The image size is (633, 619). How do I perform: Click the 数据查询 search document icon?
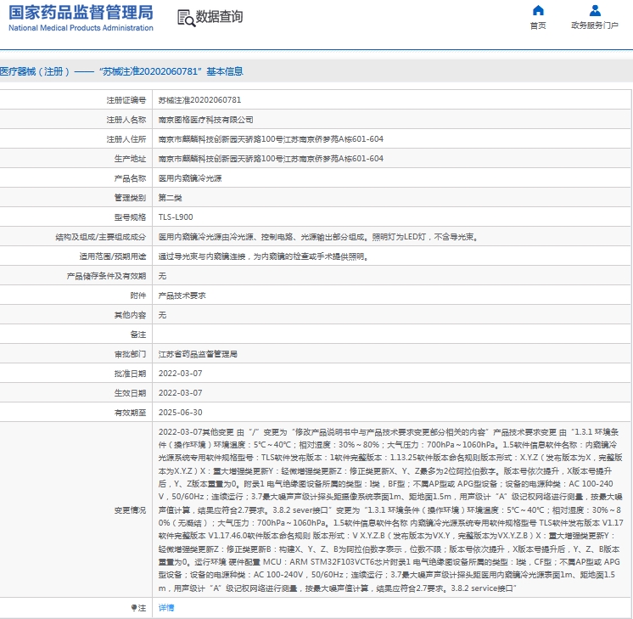click(186, 18)
